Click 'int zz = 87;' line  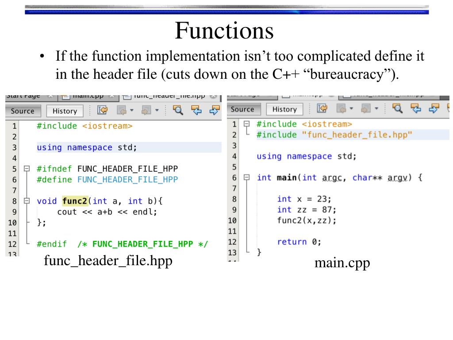coord(307,209)
